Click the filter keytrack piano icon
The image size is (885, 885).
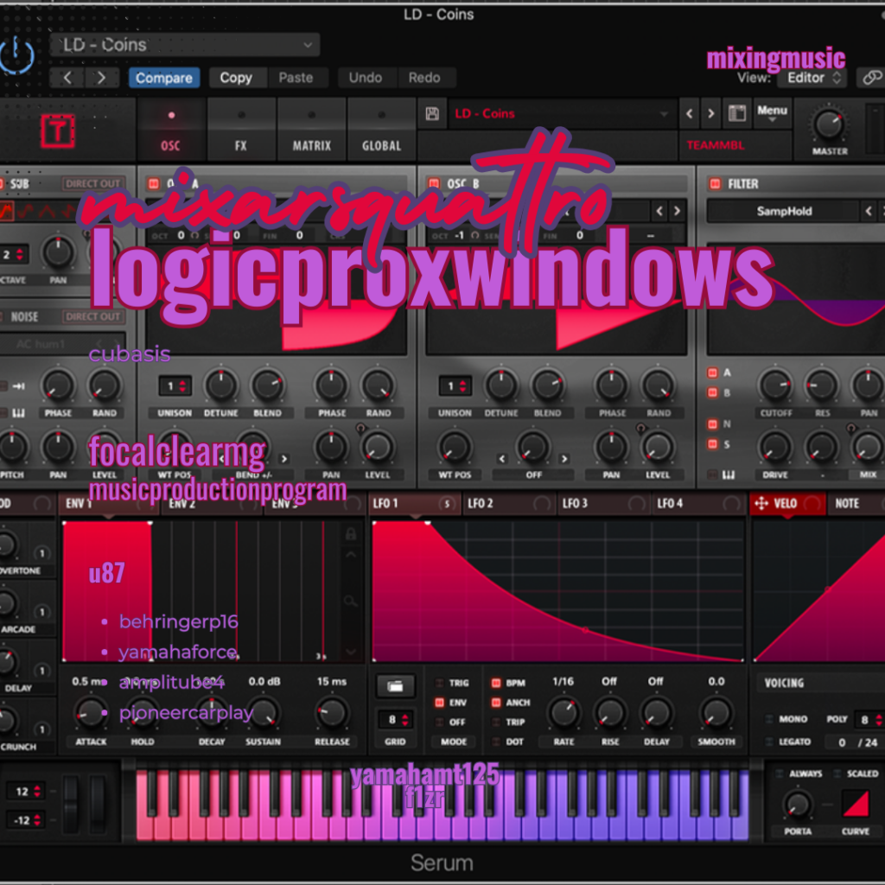tap(729, 474)
